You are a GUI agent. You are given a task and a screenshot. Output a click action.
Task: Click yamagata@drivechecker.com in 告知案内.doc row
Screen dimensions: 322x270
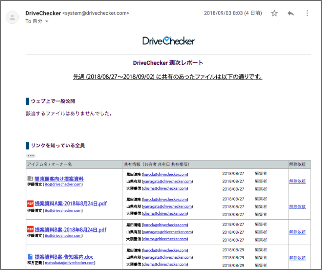pos(167,257)
